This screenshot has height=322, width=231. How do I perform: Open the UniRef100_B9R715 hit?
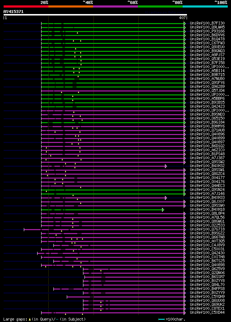207,75
